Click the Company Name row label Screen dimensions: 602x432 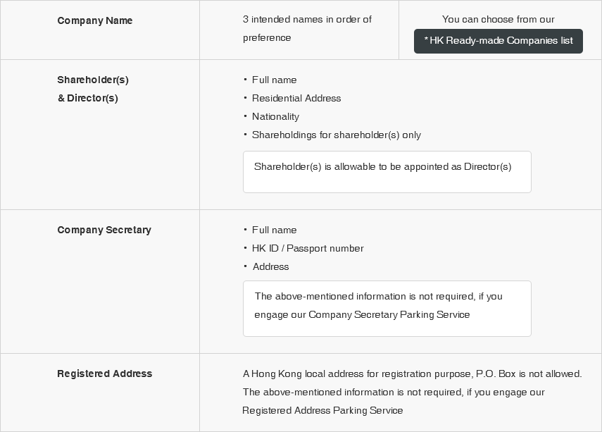click(x=95, y=20)
